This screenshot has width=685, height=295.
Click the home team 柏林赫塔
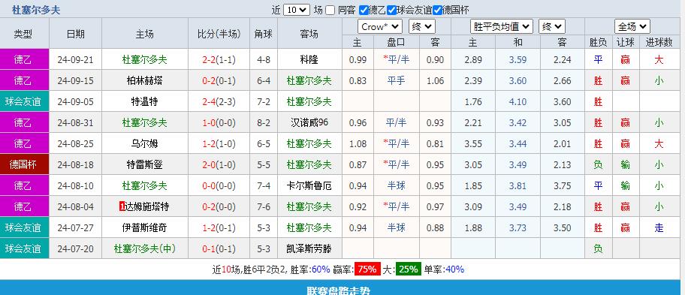[145, 81]
